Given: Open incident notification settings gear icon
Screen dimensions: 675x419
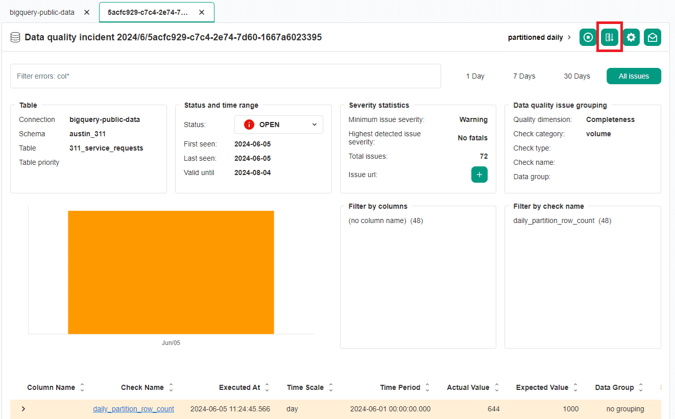Looking at the screenshot, I should [x=631, y=37].
